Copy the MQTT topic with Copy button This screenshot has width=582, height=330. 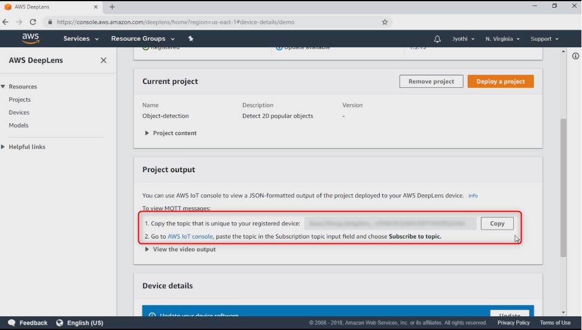coord(497,224)
